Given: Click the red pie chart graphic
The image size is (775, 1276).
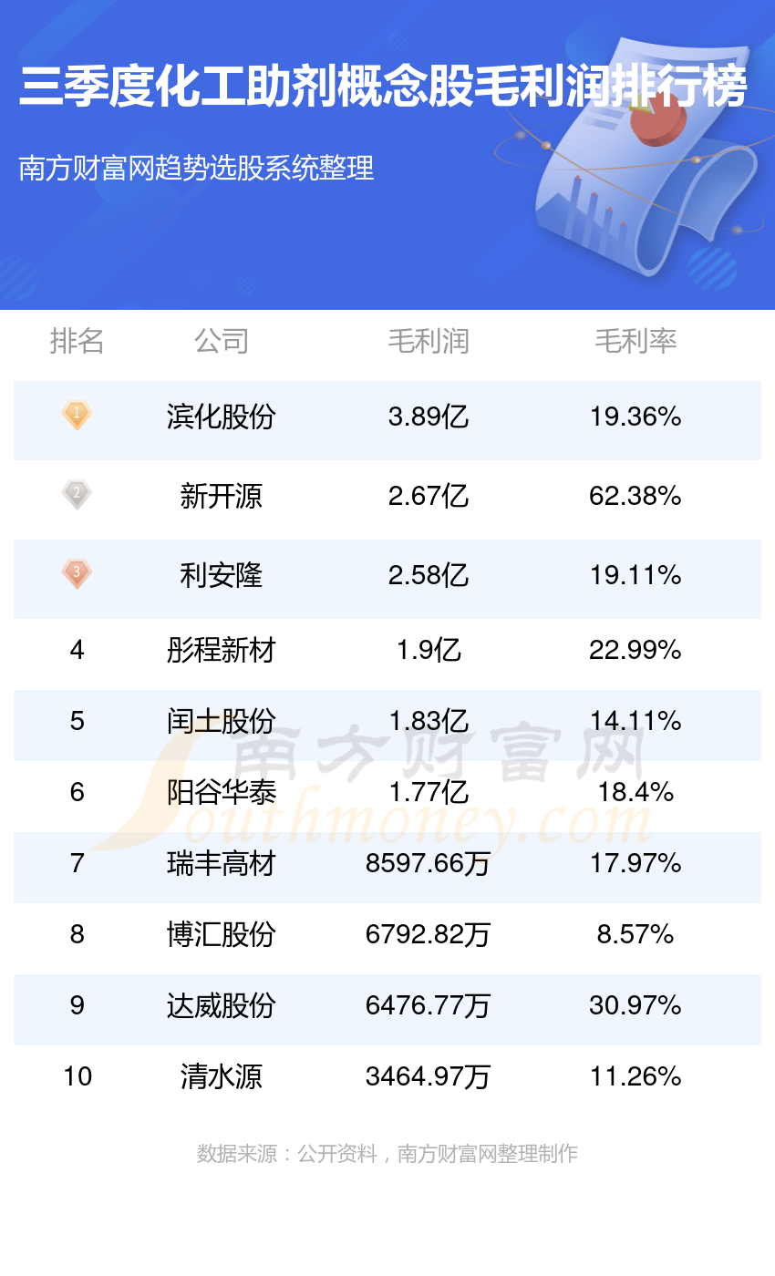Looking at the screenshot, I should click(657, 121).
